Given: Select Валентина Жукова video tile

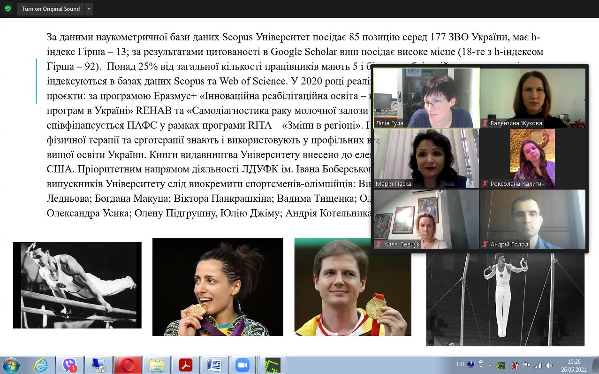Looking at the screenshot, I should click(533, 98).
